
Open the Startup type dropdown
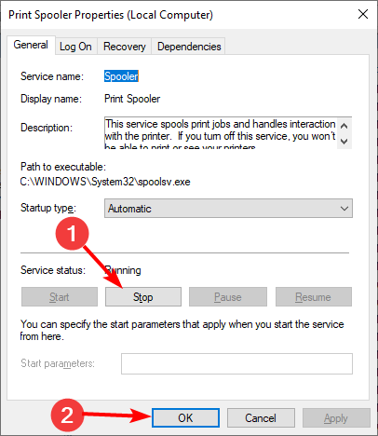(x=228, y=209)
